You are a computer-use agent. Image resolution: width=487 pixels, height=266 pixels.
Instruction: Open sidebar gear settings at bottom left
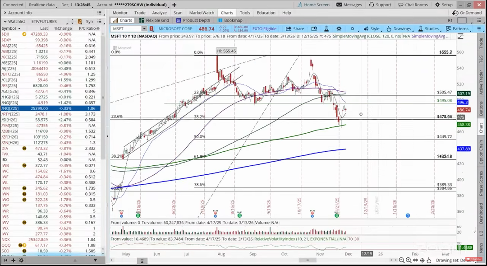click(21, 260)
